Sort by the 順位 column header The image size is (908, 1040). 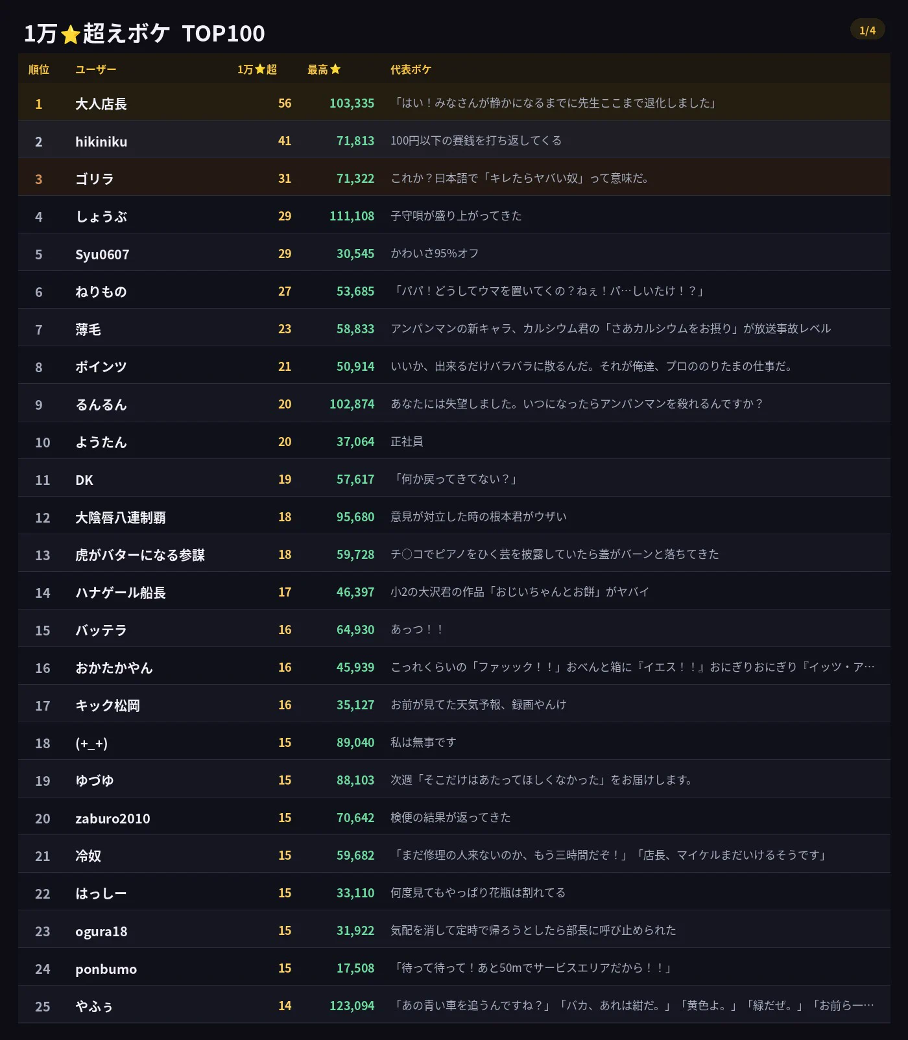tap(39, 69)
